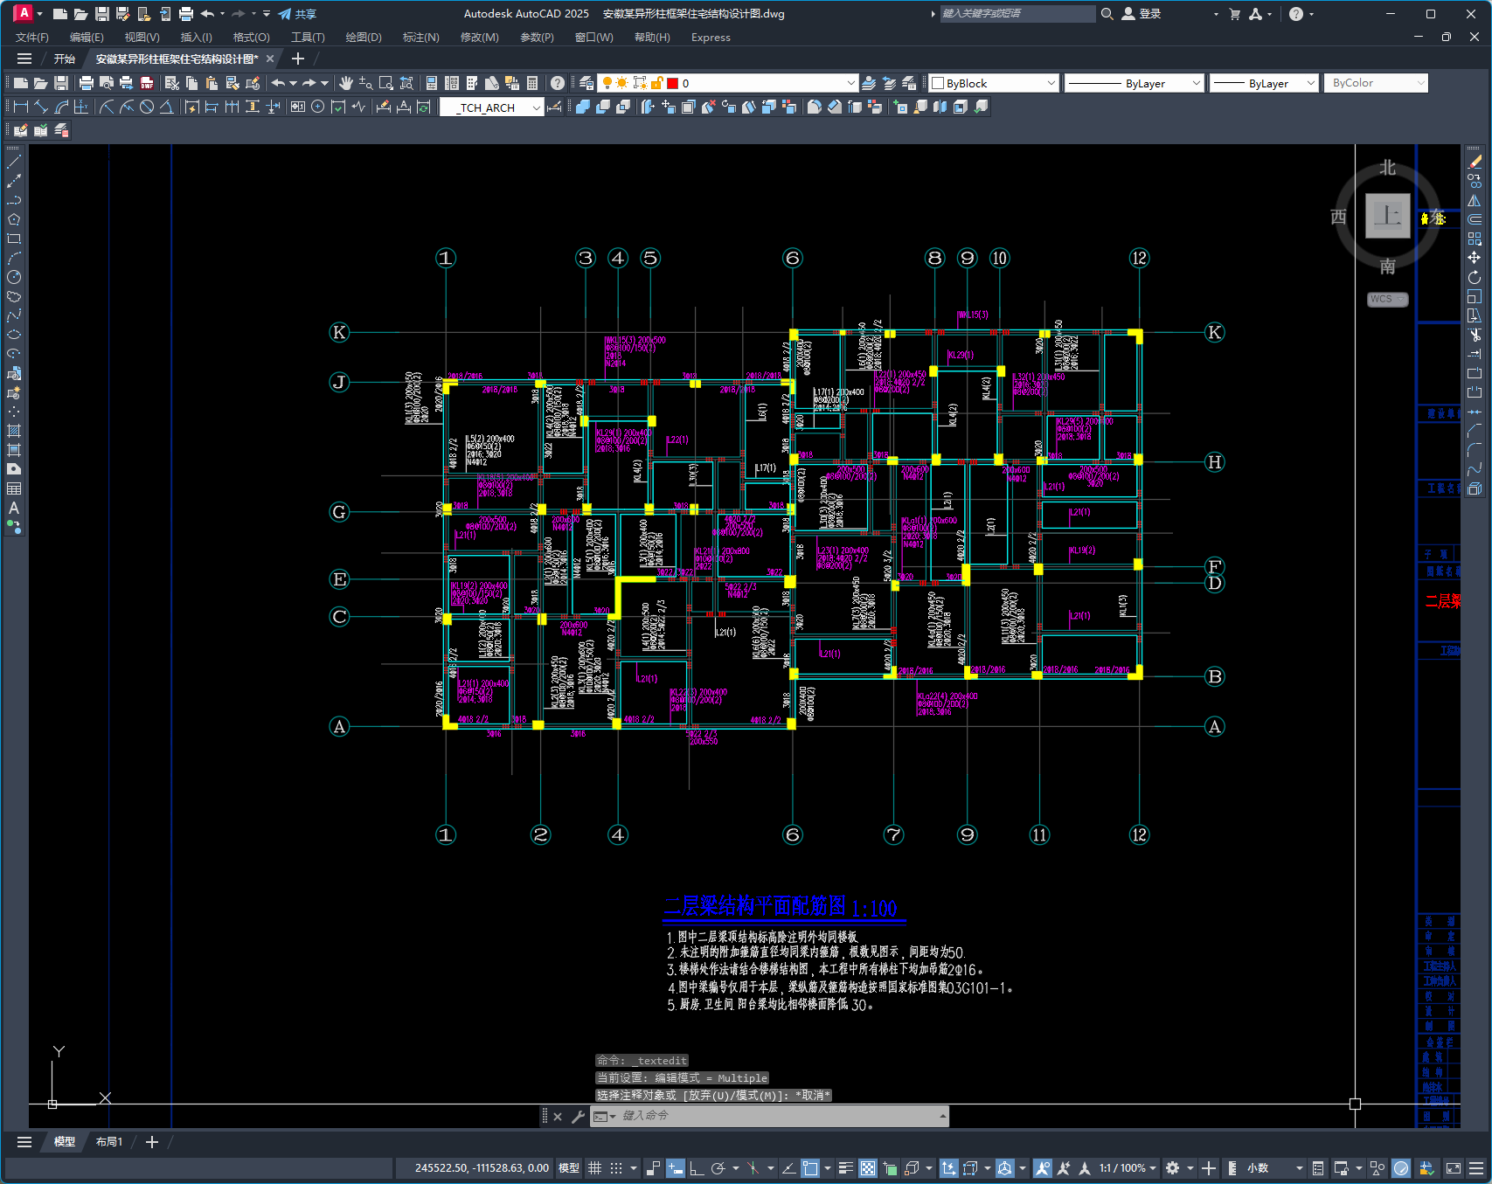Click the Help question mark icon
This screenshot has height=1184, width=1492.
coord(558,83)
